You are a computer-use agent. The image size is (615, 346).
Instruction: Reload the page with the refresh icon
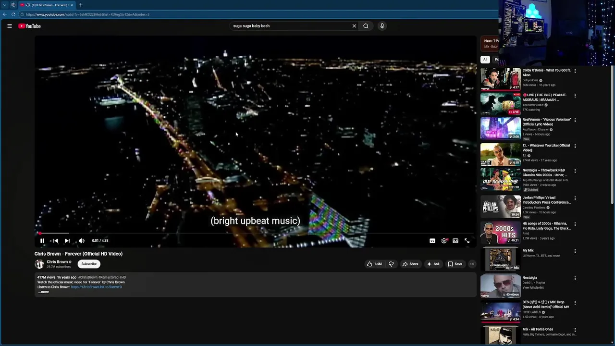(x=13, y=14)
